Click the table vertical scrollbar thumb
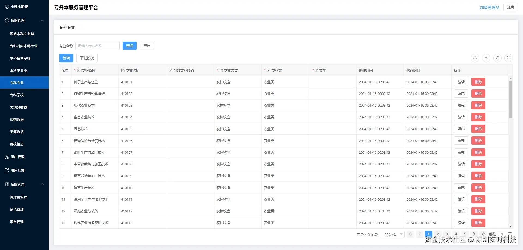Screen dimensions: 523x250 [x=510, y=99]
